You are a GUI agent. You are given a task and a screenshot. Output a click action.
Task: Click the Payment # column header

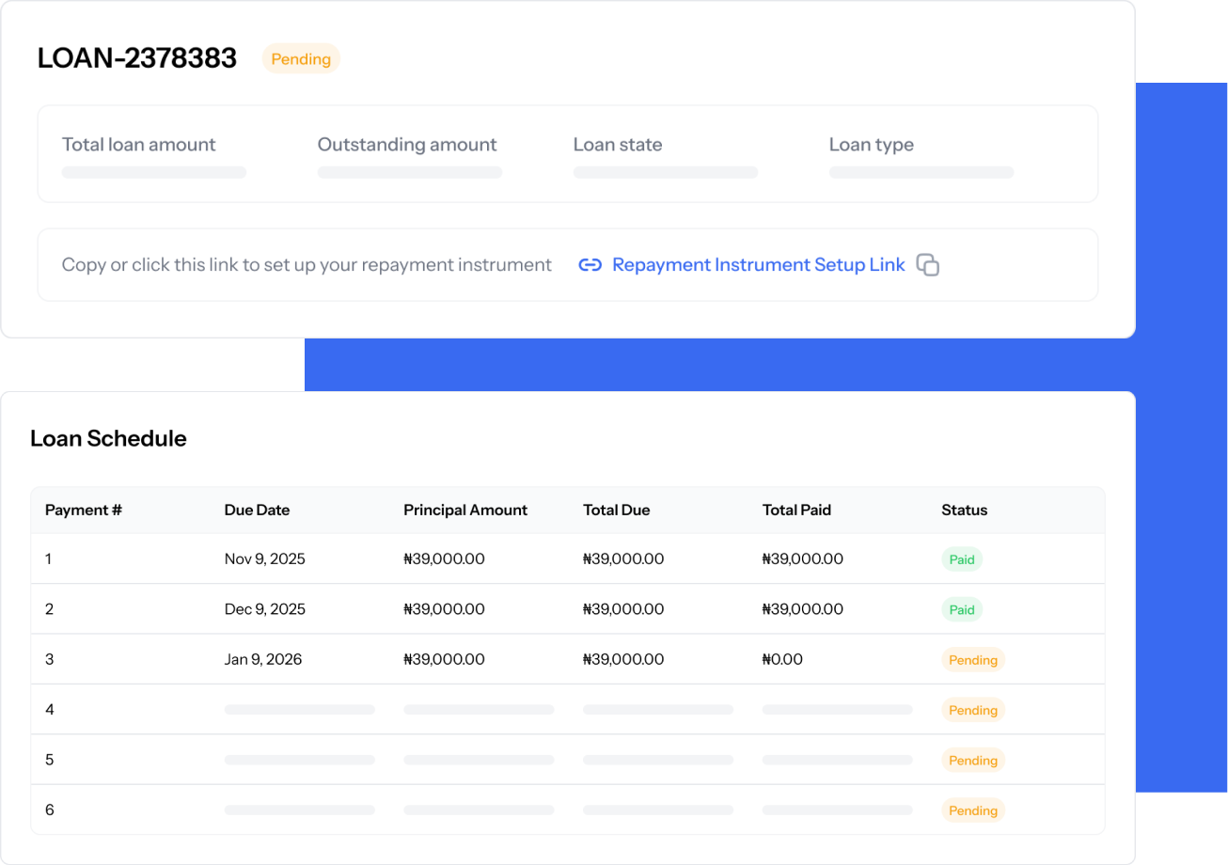[84, 510]
